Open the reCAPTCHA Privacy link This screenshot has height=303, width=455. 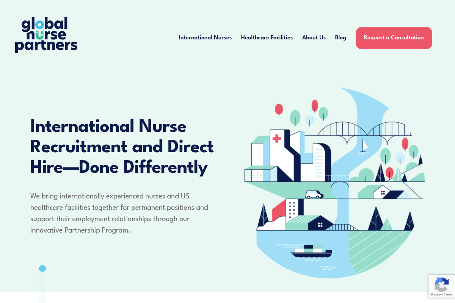point(436,294)
